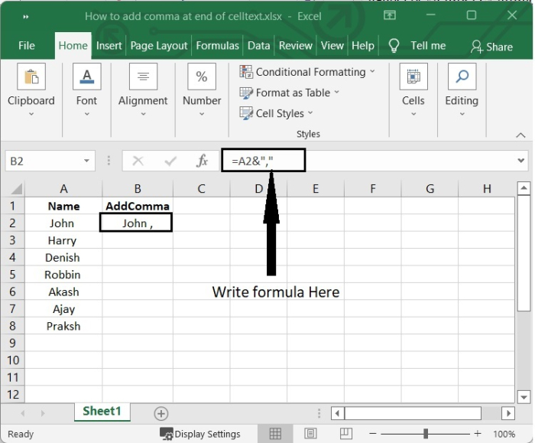
Task: Click the Cell Styles icon
Action: [x=246, y=113]
